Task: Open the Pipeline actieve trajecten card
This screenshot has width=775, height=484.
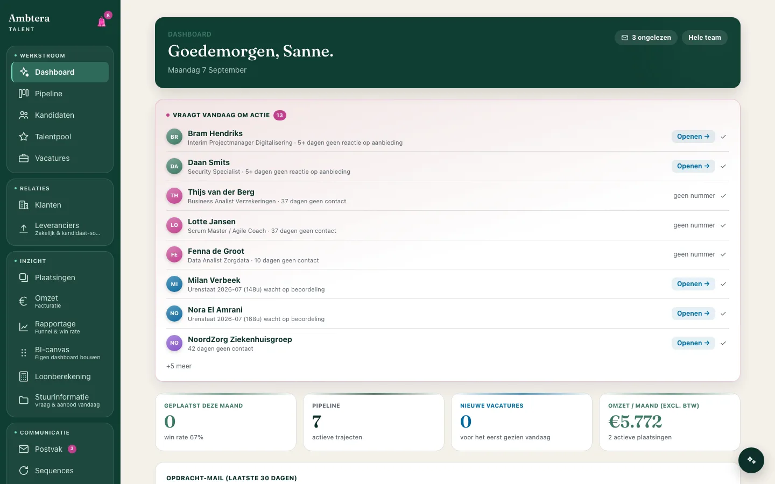Action: [374, 422]
